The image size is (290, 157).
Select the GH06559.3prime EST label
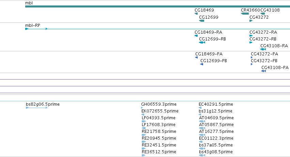(159, 104)
